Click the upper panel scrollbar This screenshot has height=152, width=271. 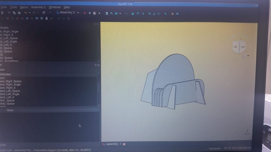tap(98, 44)
